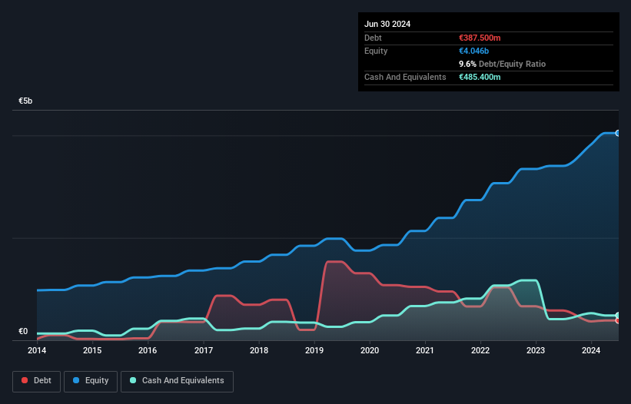The image size is (631, 404).
Task: Click the 2017 x-axis label
Action: click(x=204, y=350)
